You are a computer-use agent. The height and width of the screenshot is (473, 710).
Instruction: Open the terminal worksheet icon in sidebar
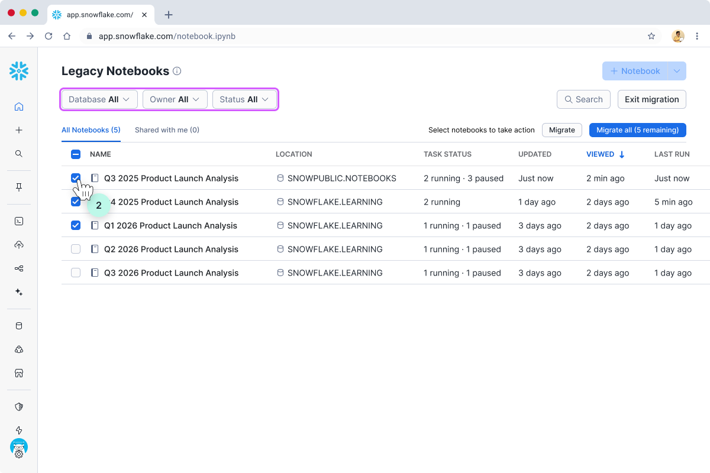click(19, 221)
